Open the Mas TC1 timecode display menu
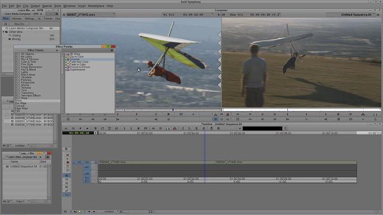This screenshot has height=215, width=383. [x=255, y=14]
